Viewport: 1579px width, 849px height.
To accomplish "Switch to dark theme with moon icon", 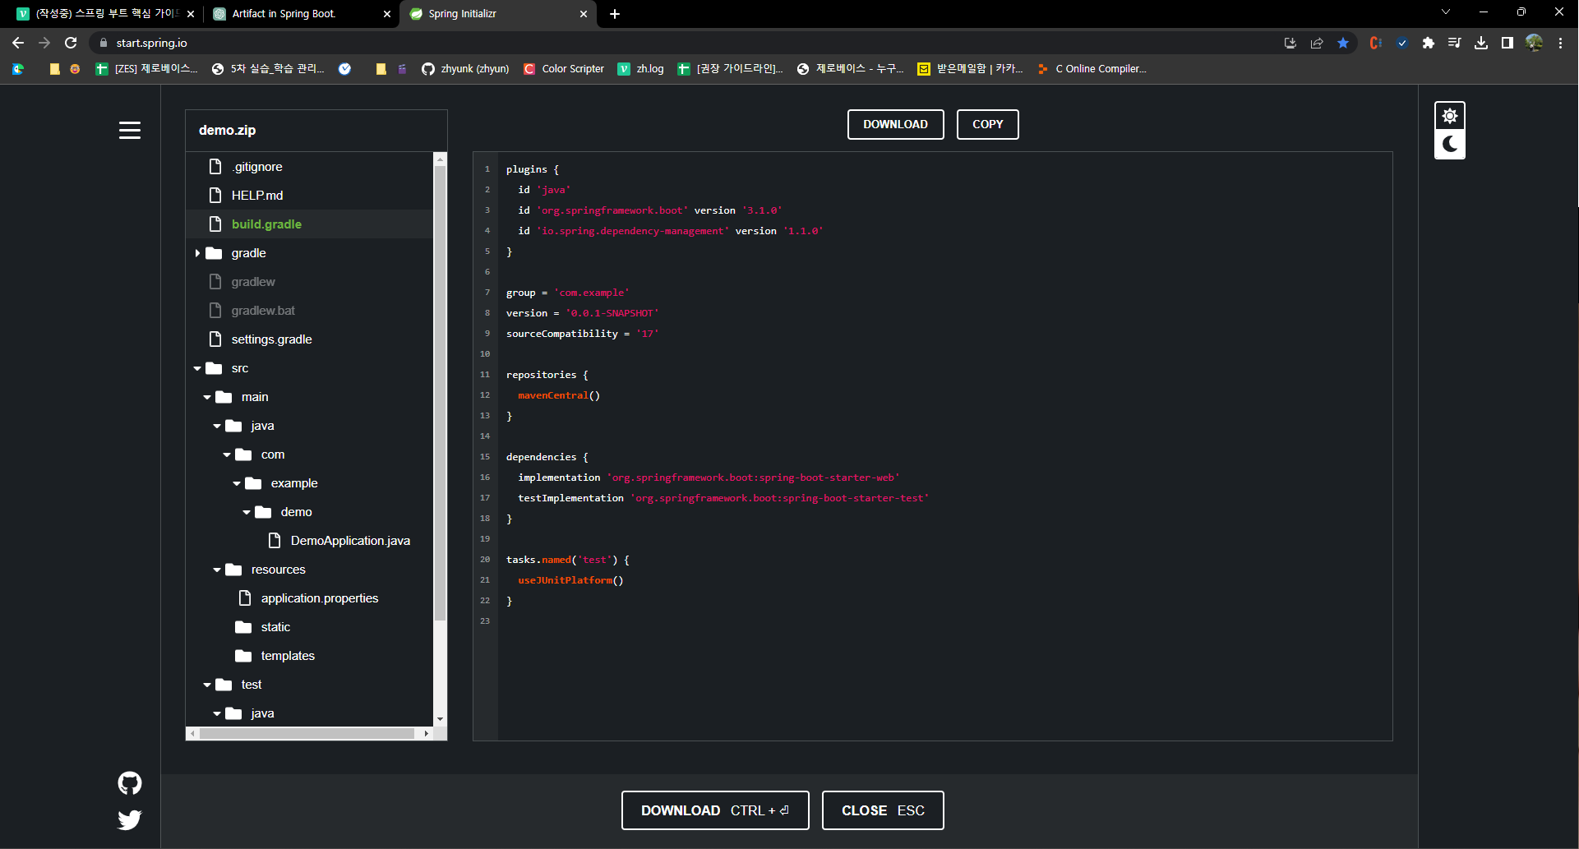I will tap(1450, 145).
